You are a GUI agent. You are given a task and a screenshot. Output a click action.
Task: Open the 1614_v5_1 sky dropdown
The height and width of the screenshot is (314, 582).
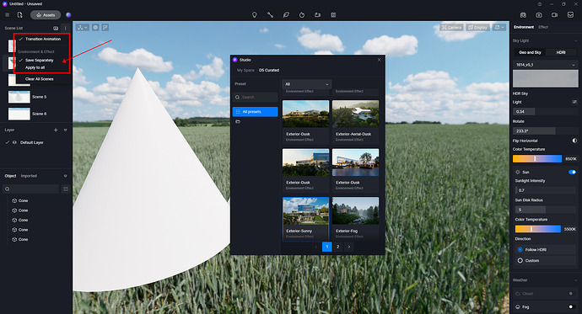(x=545, y=65)
